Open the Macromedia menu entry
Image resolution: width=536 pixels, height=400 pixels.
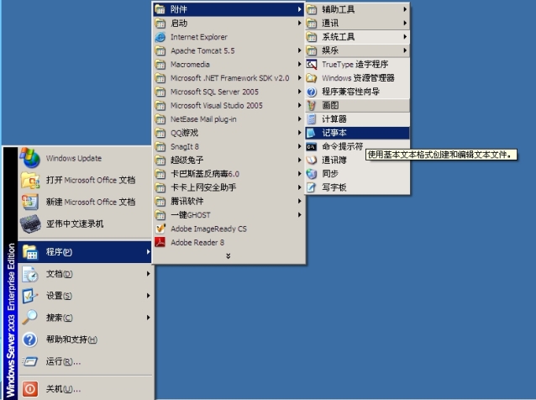(x=229, y=64)
